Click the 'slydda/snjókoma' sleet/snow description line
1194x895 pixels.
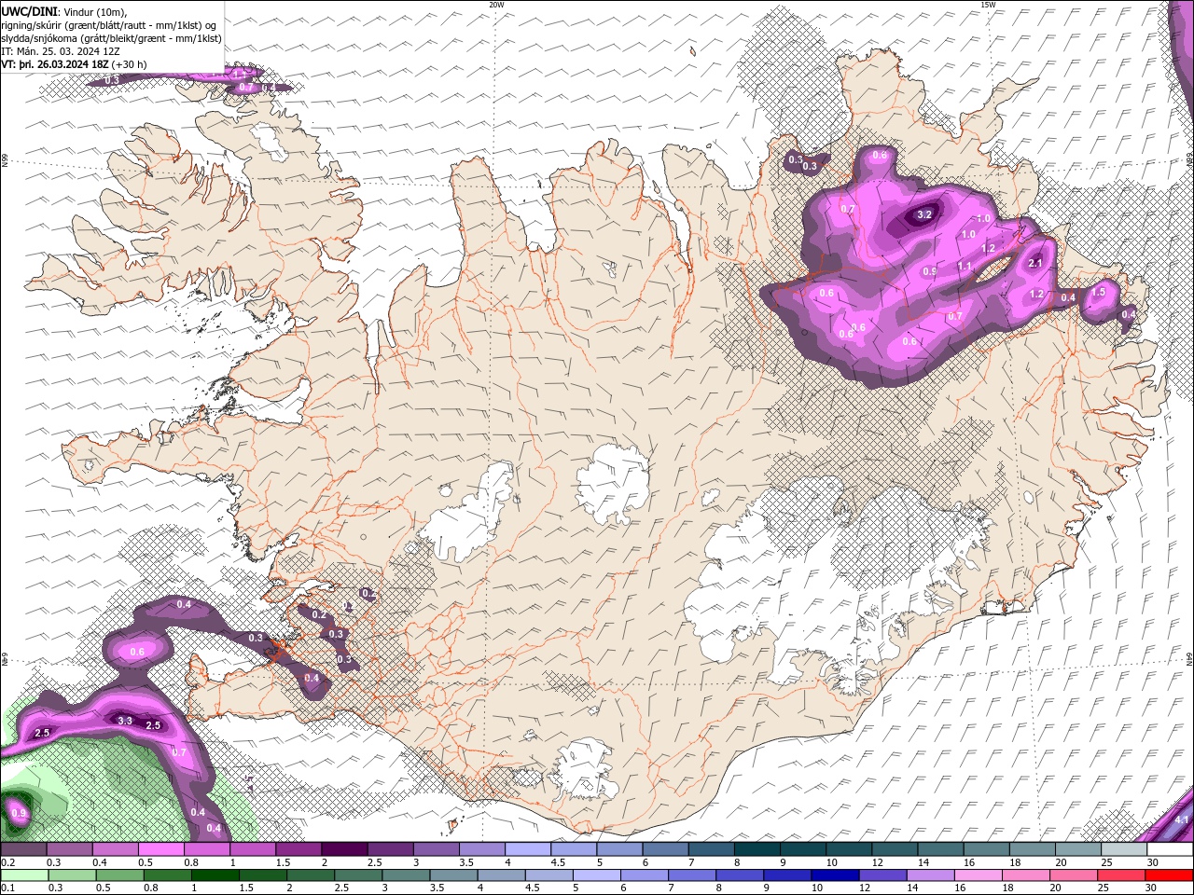coord(111,38)
